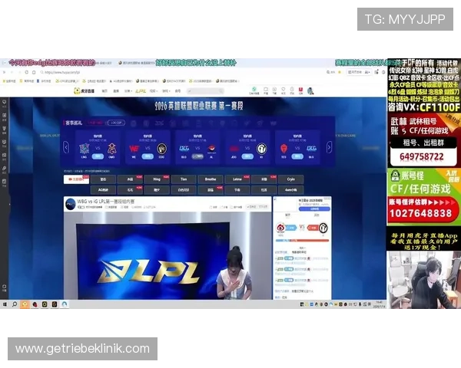This screenshot has width=461, height=368.
Task: Open the user avatar in Huya header
Action: coord(310,90)
